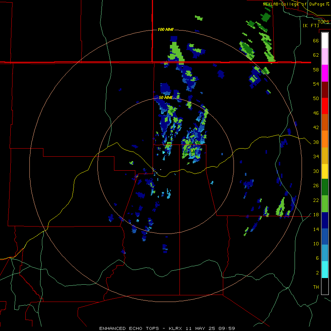Click the 'KLRX' radar site identifier
The height and width of the screenshot is (331, 331).
pyautogui.click(x=176, y=328)
